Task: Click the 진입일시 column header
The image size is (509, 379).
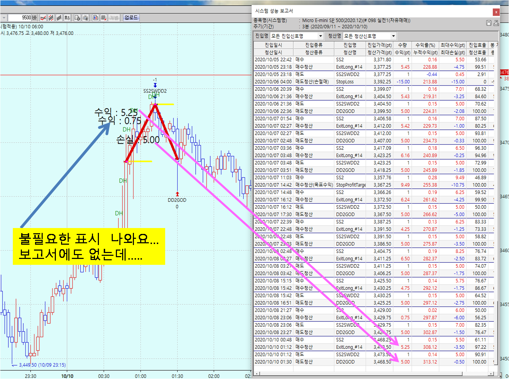Action: coord(273,45)
